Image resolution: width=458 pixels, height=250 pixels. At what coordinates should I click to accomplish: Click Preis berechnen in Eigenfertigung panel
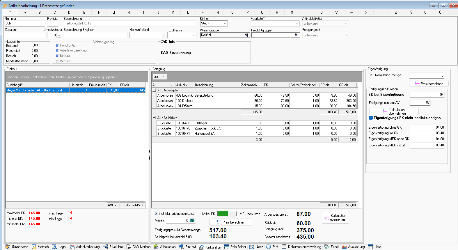point(429,84)
